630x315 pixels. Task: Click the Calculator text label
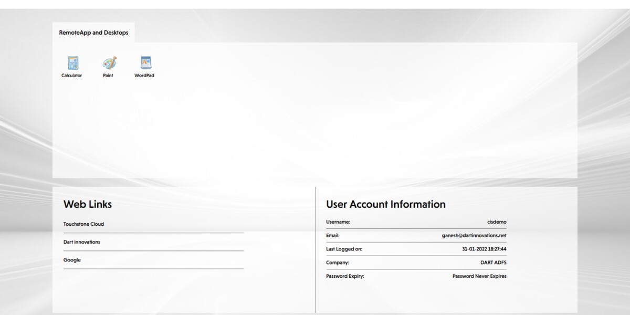click(72, 76)
